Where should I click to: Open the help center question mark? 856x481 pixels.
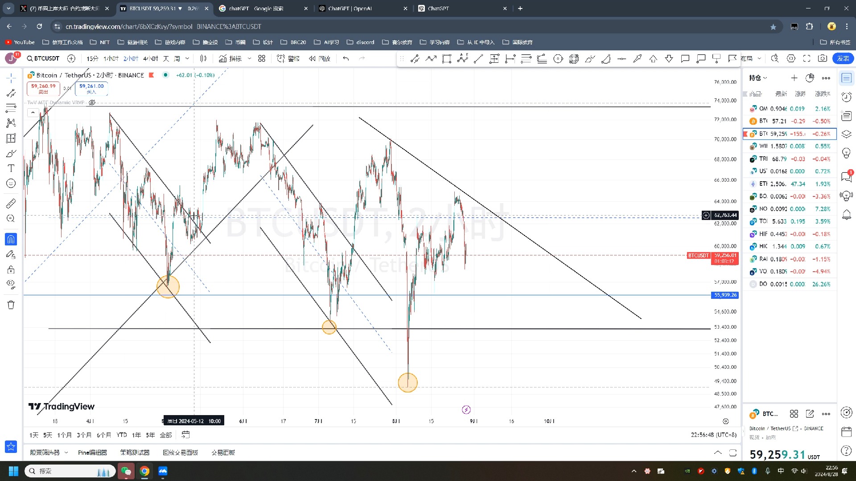846,451
